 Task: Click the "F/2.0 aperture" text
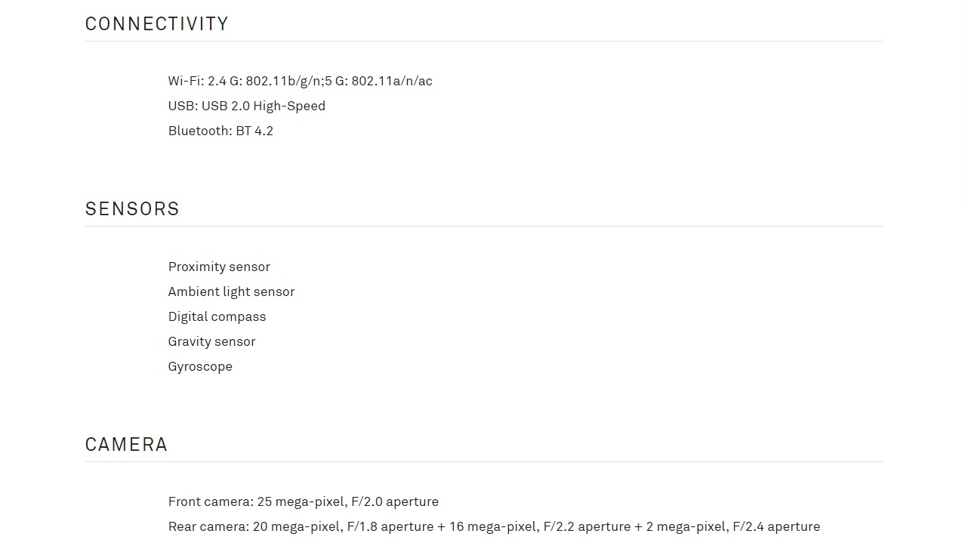click(x=395, y=501)
